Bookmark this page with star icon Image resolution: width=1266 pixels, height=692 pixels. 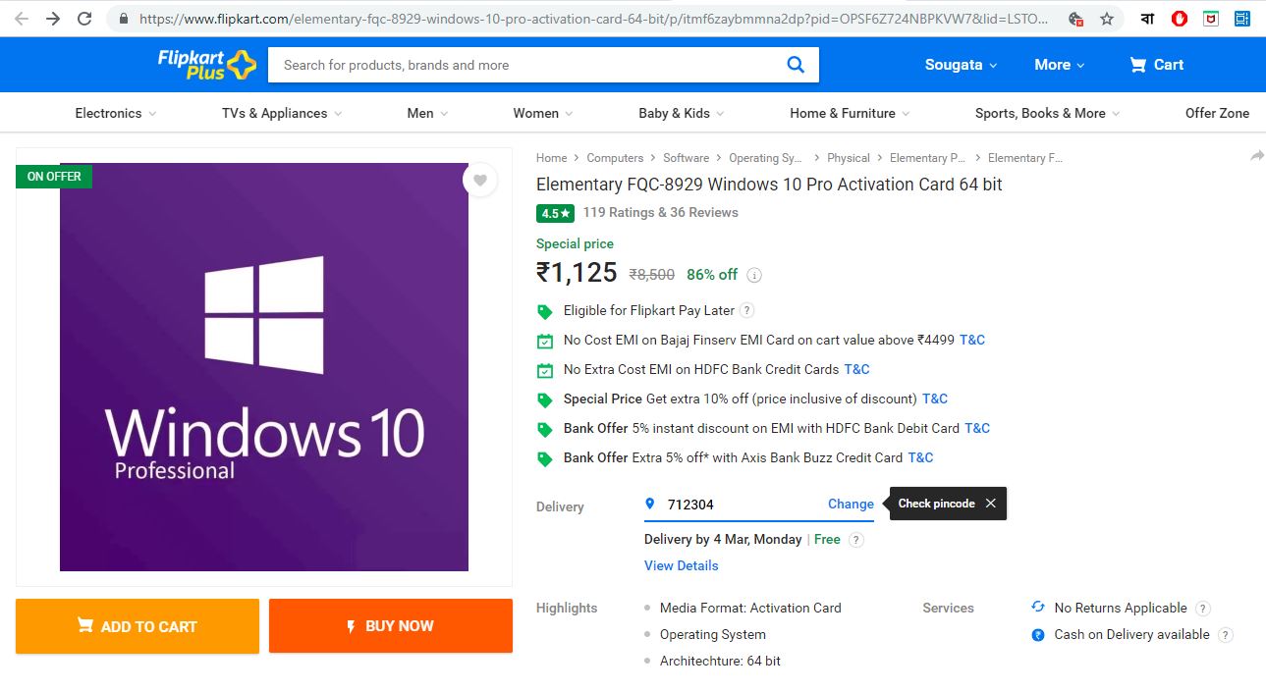point(1107,19)
